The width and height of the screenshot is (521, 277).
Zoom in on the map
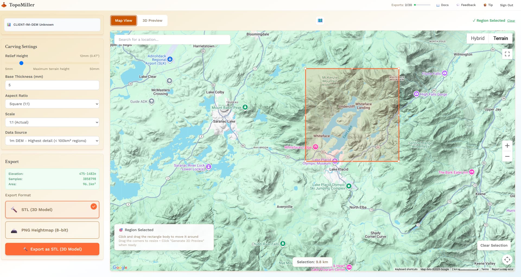(507, 146)
